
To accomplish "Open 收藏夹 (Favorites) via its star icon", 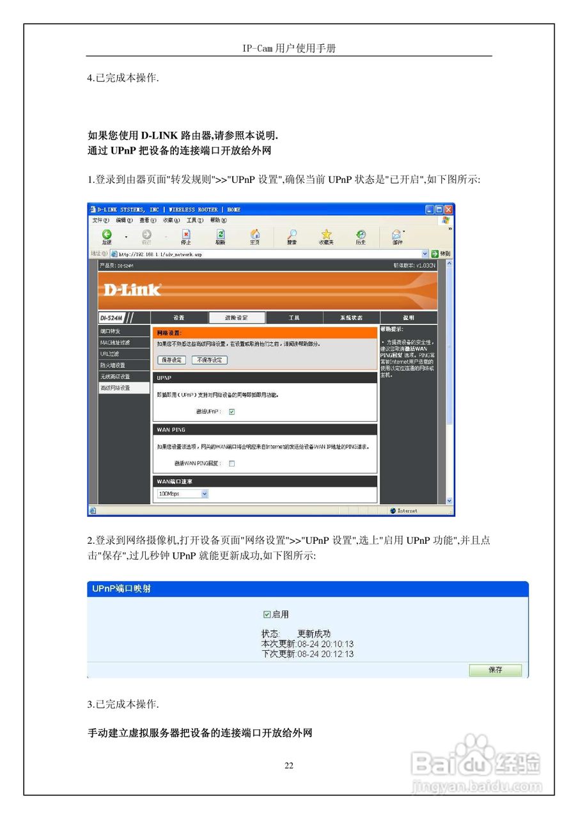I will [x=327, y=234].
